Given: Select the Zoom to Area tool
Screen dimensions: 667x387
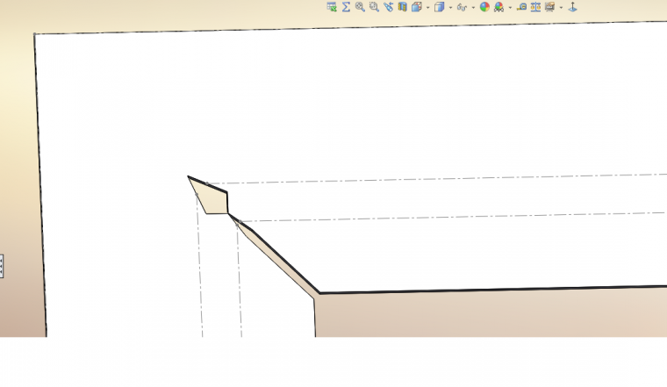Looking at the screenshot, I should (374, 7).
